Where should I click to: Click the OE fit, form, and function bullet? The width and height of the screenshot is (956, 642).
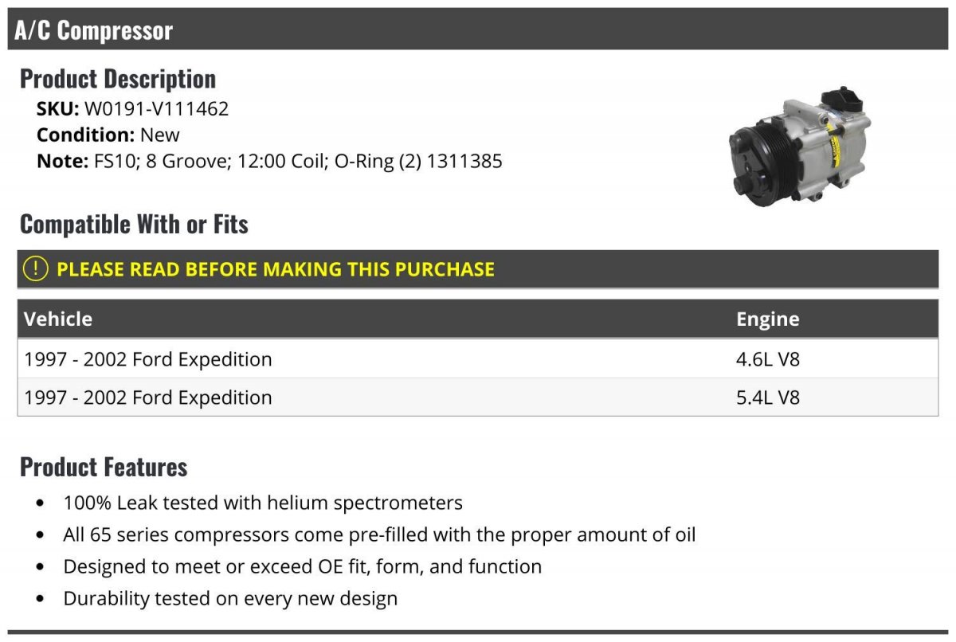coord(303,566)
